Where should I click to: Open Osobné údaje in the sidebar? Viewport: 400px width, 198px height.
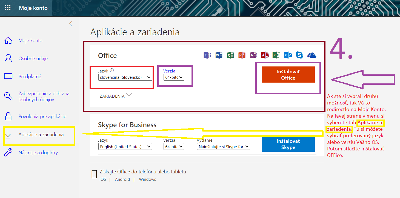tap(33, 59)
